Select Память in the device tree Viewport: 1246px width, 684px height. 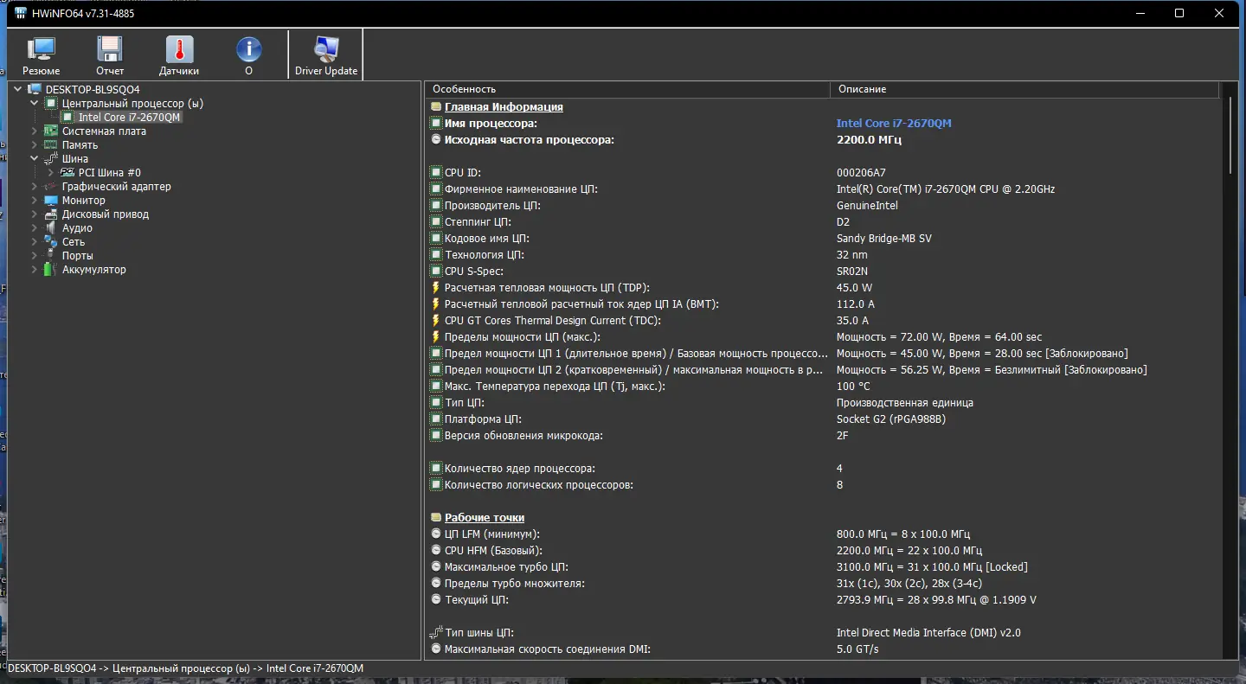80,145
